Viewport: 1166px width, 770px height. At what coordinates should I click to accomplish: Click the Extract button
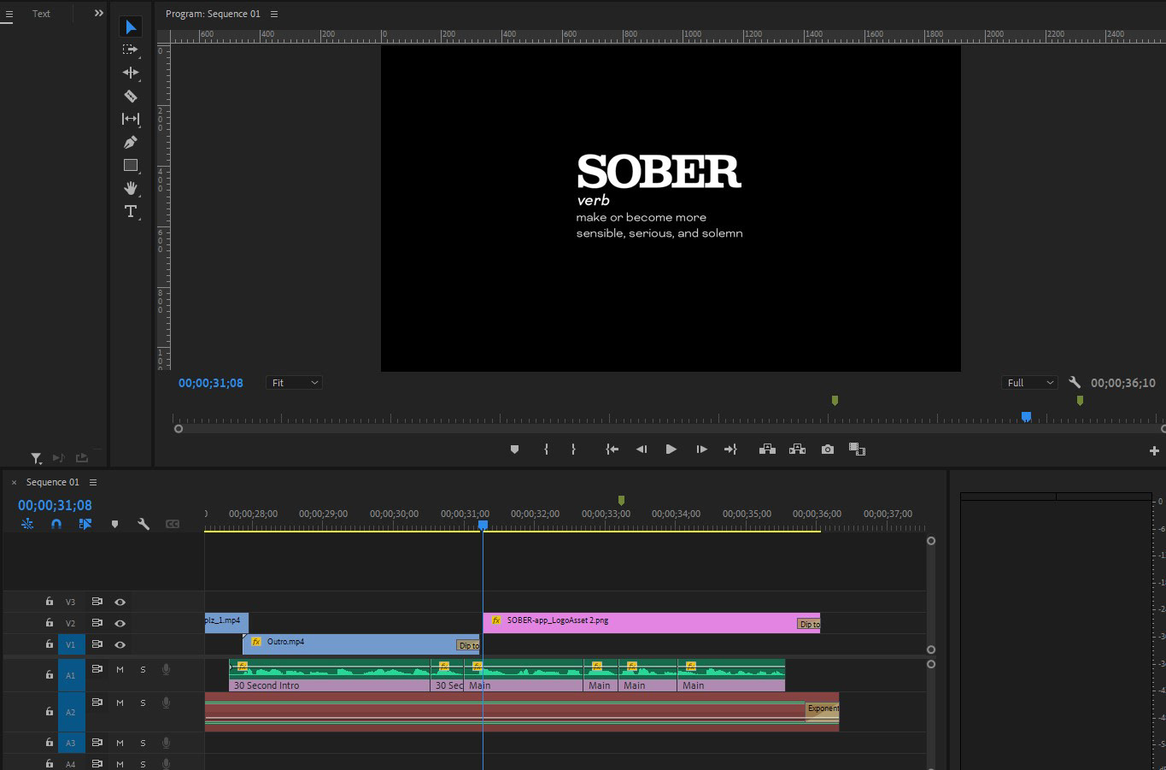(x=797, y=450)
